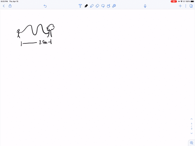Add new content with plus button
Image resolution: width=195 pixels, height=146 pixels.
180,6
